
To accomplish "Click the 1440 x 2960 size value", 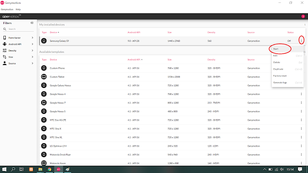I will pos(174,41).
